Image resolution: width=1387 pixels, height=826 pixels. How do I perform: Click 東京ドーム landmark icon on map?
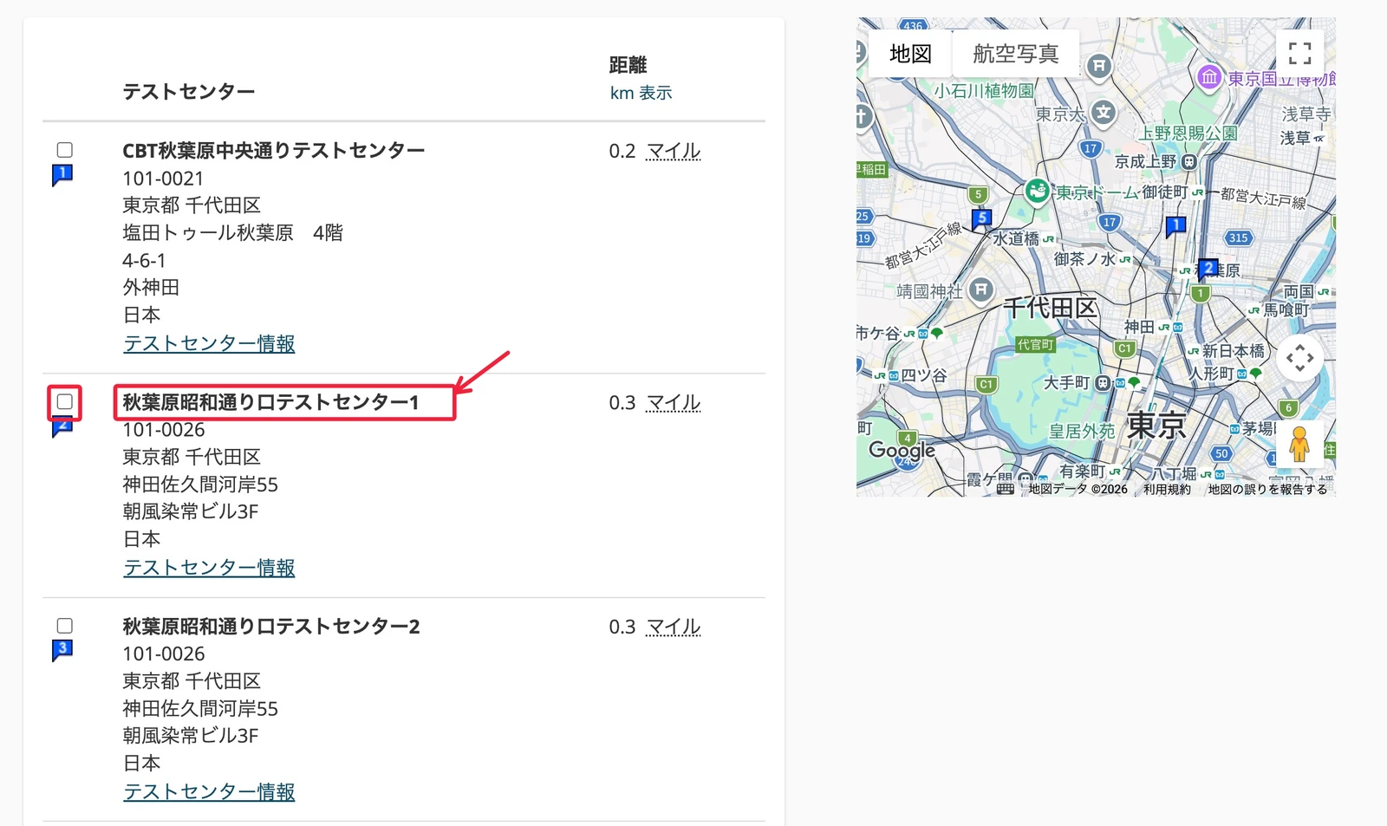(x=1037, y=192)
